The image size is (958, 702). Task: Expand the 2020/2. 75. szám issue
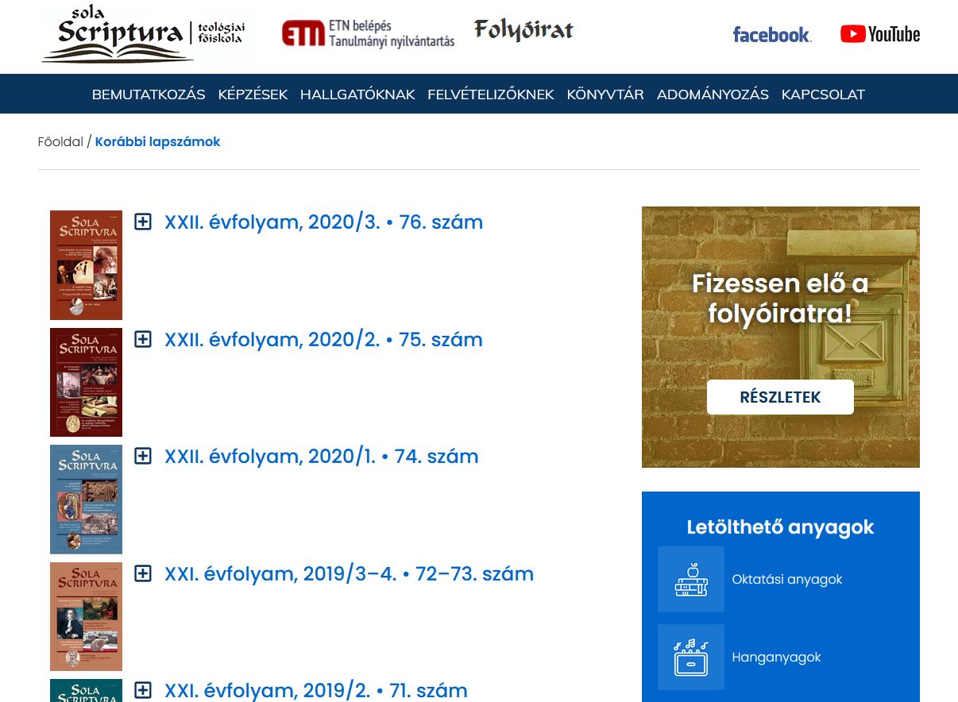click(x=143, y=339)
